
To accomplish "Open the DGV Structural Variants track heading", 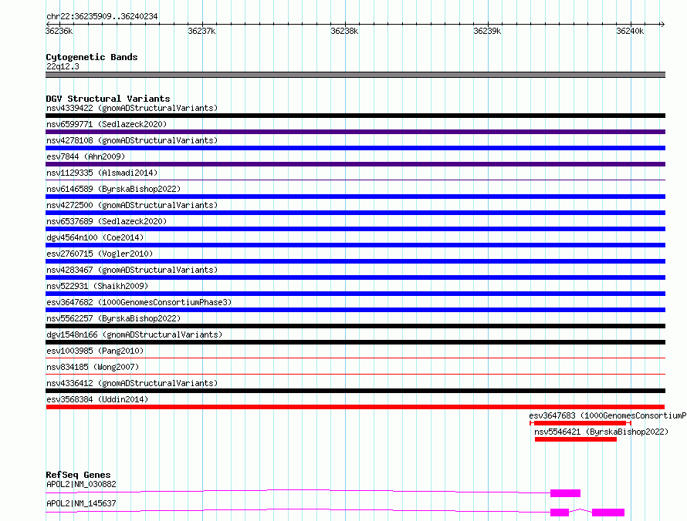I will click(x=107, y=99).
